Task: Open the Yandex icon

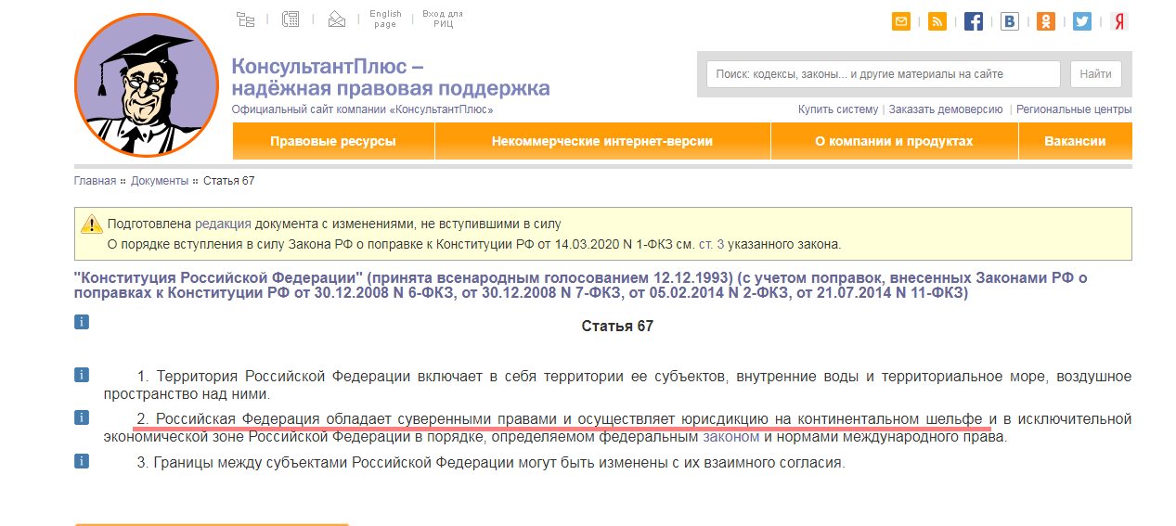Action: [1119, 21]
